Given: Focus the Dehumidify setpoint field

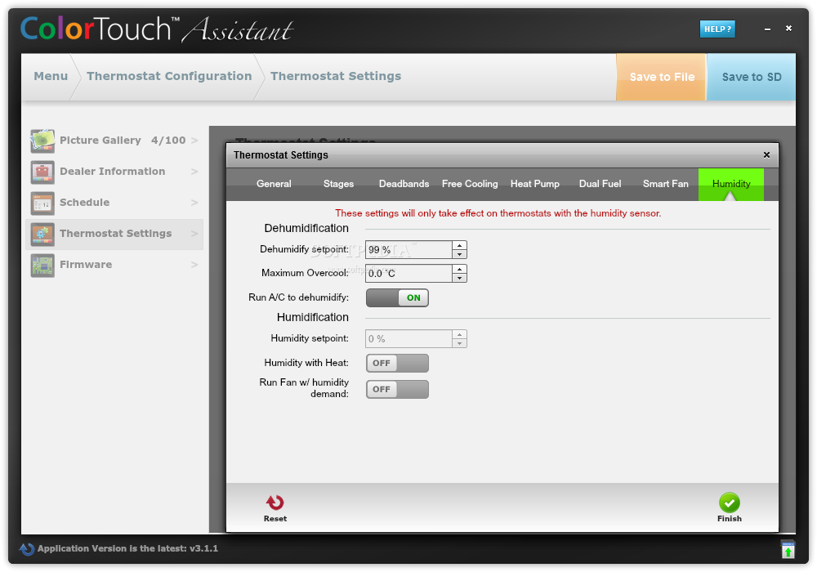Looking at the screenshot, I should point(408,249).
